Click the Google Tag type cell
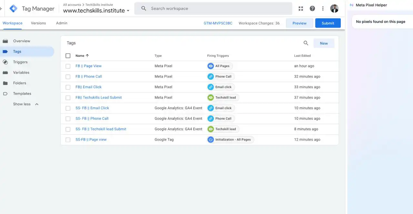 coord(164,140)
